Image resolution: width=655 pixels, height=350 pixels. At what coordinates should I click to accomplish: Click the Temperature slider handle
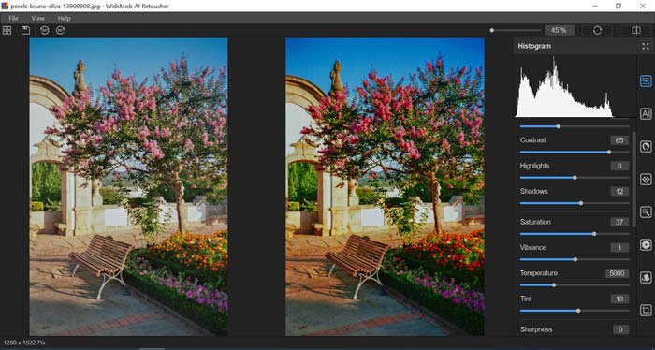[x=554, y=284]
